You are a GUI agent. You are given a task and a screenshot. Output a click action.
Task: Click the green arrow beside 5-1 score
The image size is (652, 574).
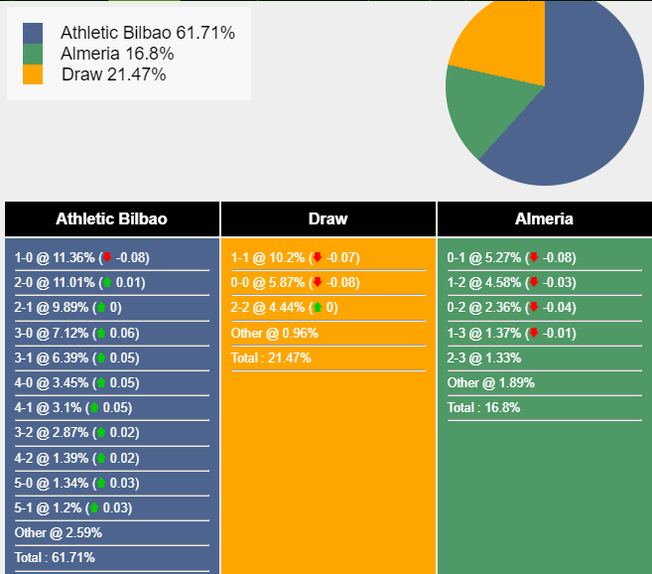pos(93,507)
